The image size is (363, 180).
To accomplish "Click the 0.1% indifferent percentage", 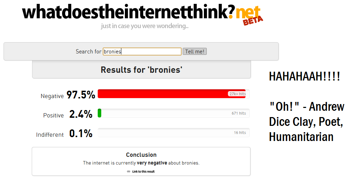I will [x=81, y=134].
